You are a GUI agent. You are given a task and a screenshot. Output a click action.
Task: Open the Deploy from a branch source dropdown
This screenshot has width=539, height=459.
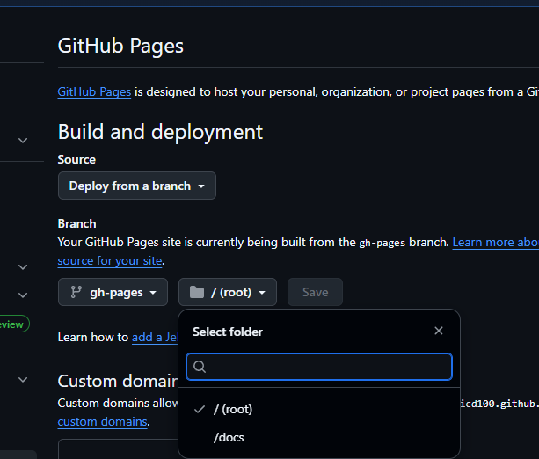(137, 186)
